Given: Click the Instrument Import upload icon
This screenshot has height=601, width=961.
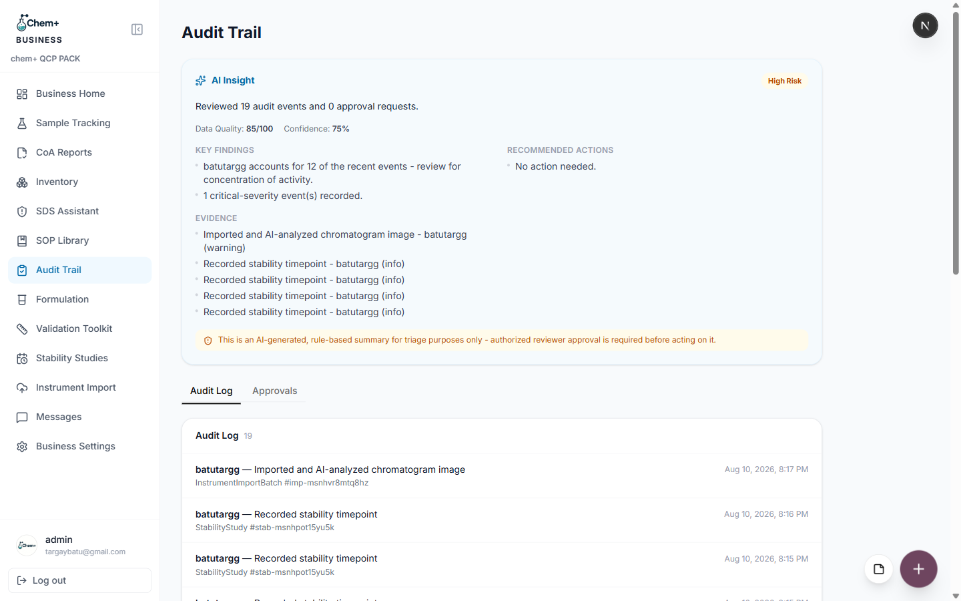Looking at the screenshot, I should tap(22, 388).
